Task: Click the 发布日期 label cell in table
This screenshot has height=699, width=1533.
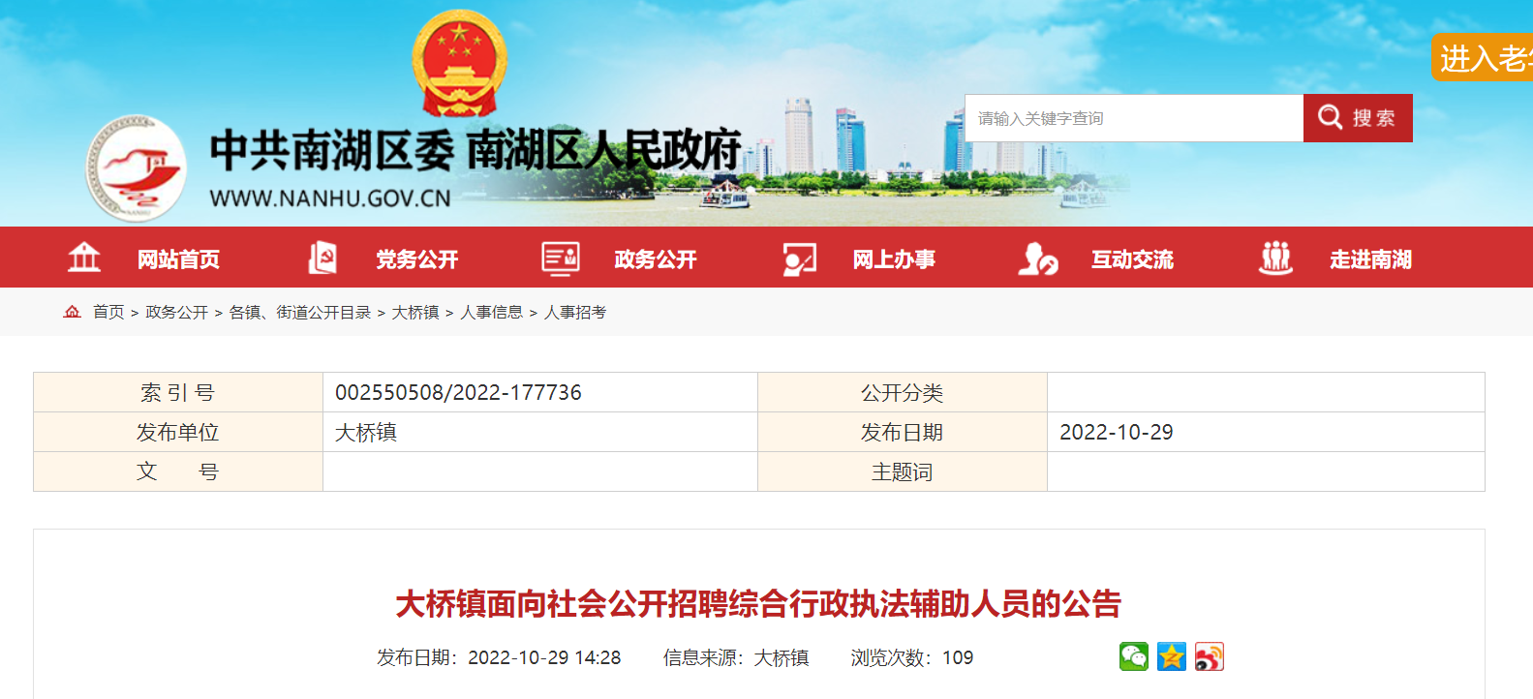Action: coord(903,432)
